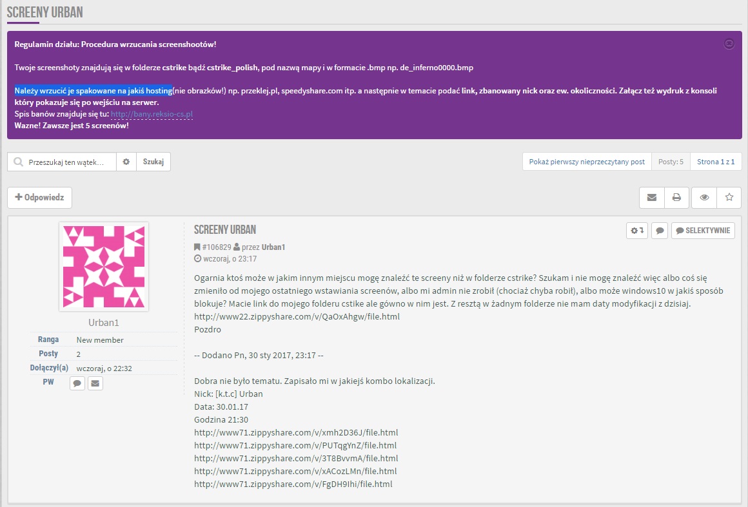Click the PW chat bubble icon under Urban1

pyautogui.click(x=77, y=383)
